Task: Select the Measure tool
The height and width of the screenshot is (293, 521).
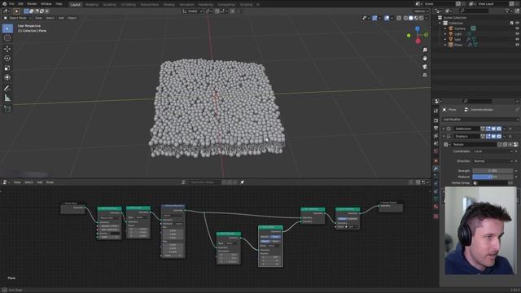Action: (x=7, y=98)
